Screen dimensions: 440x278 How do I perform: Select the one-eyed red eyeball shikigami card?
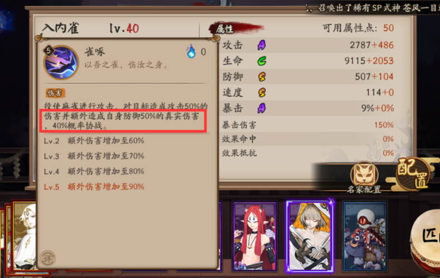[365, 236]
